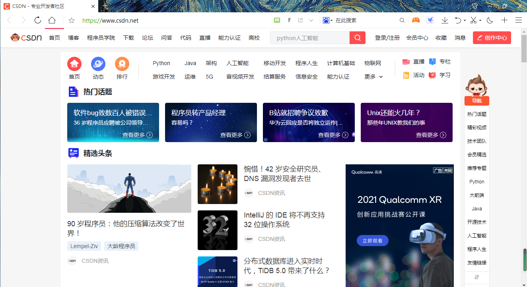Click the lightning speed-mode icon
Screen dimensions: 527x287
(289, 20)
